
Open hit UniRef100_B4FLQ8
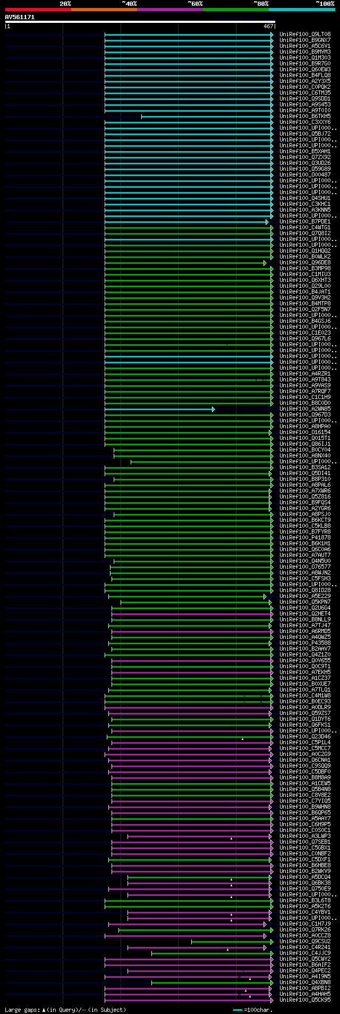click(x=305, y=75)
